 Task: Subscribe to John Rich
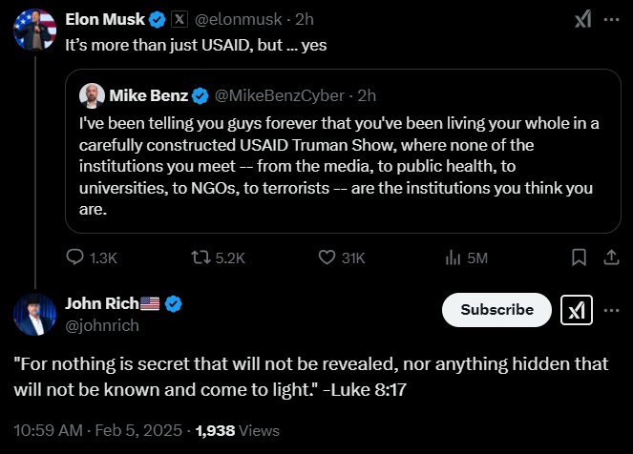(496, 310)
